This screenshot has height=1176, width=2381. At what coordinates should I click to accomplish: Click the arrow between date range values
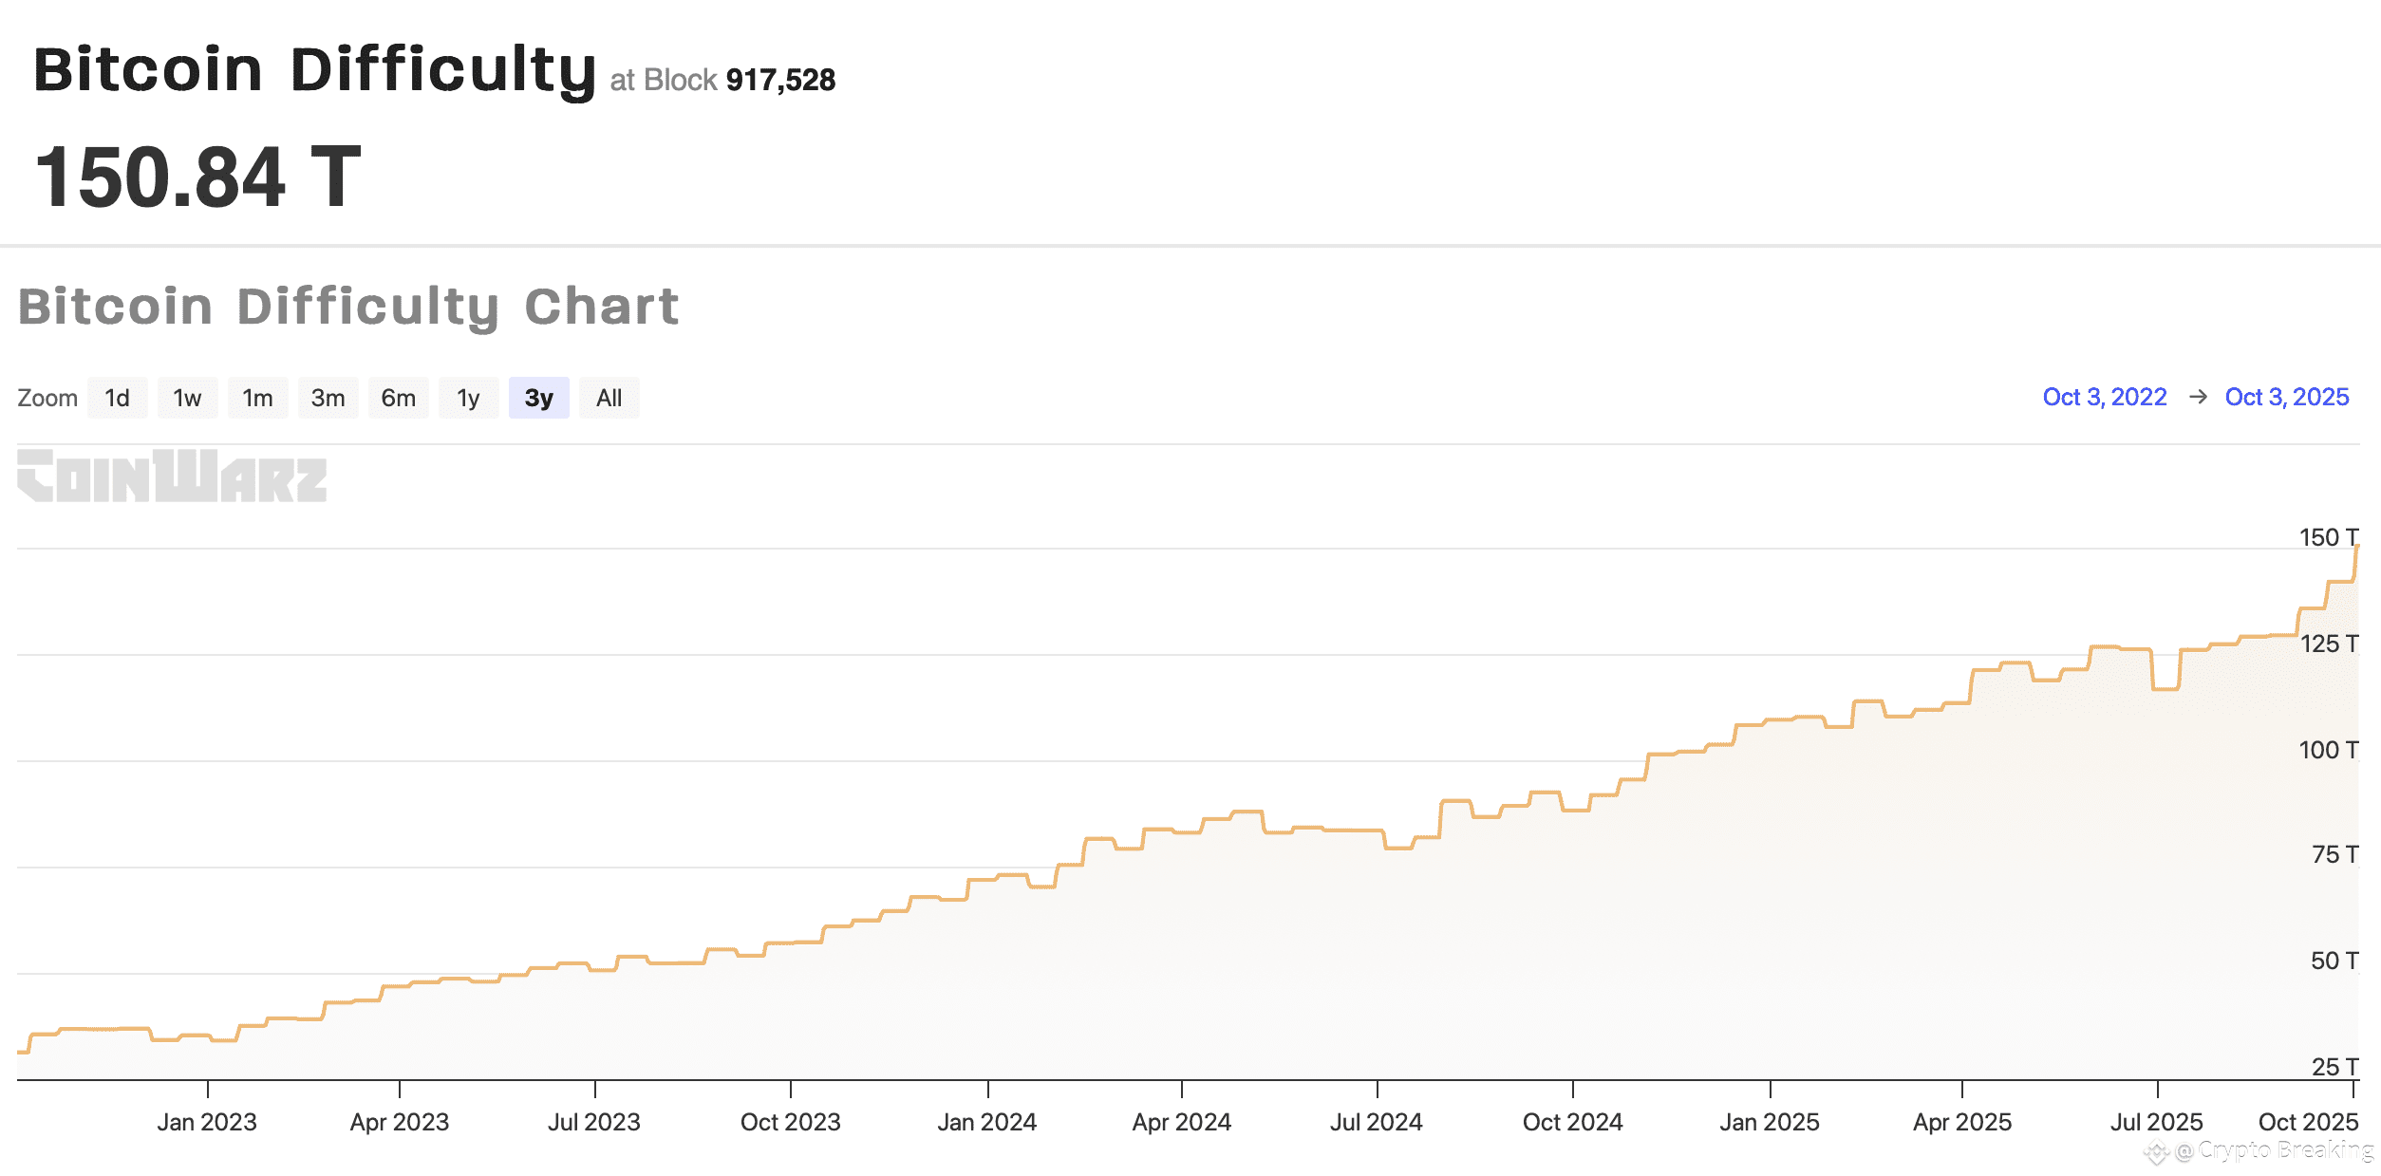tap(2197, 397)
